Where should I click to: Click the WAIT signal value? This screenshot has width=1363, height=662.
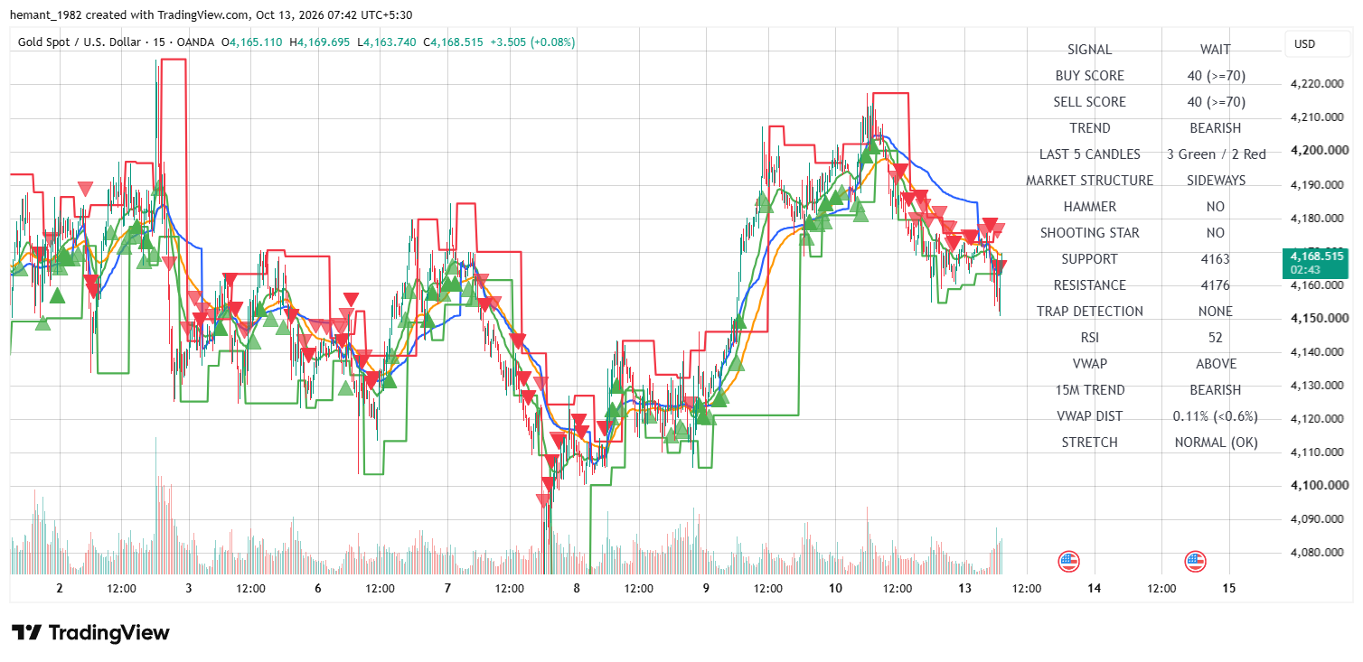tap(1215, 50)
